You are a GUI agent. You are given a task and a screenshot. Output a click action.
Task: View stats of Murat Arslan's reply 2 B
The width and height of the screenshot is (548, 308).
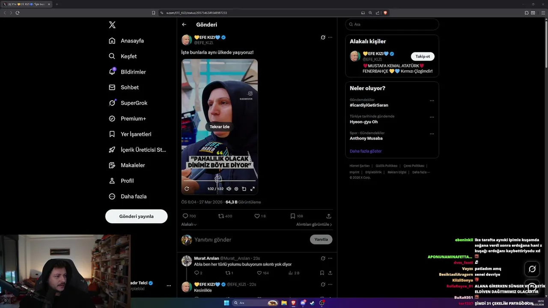tap(293, 273)
